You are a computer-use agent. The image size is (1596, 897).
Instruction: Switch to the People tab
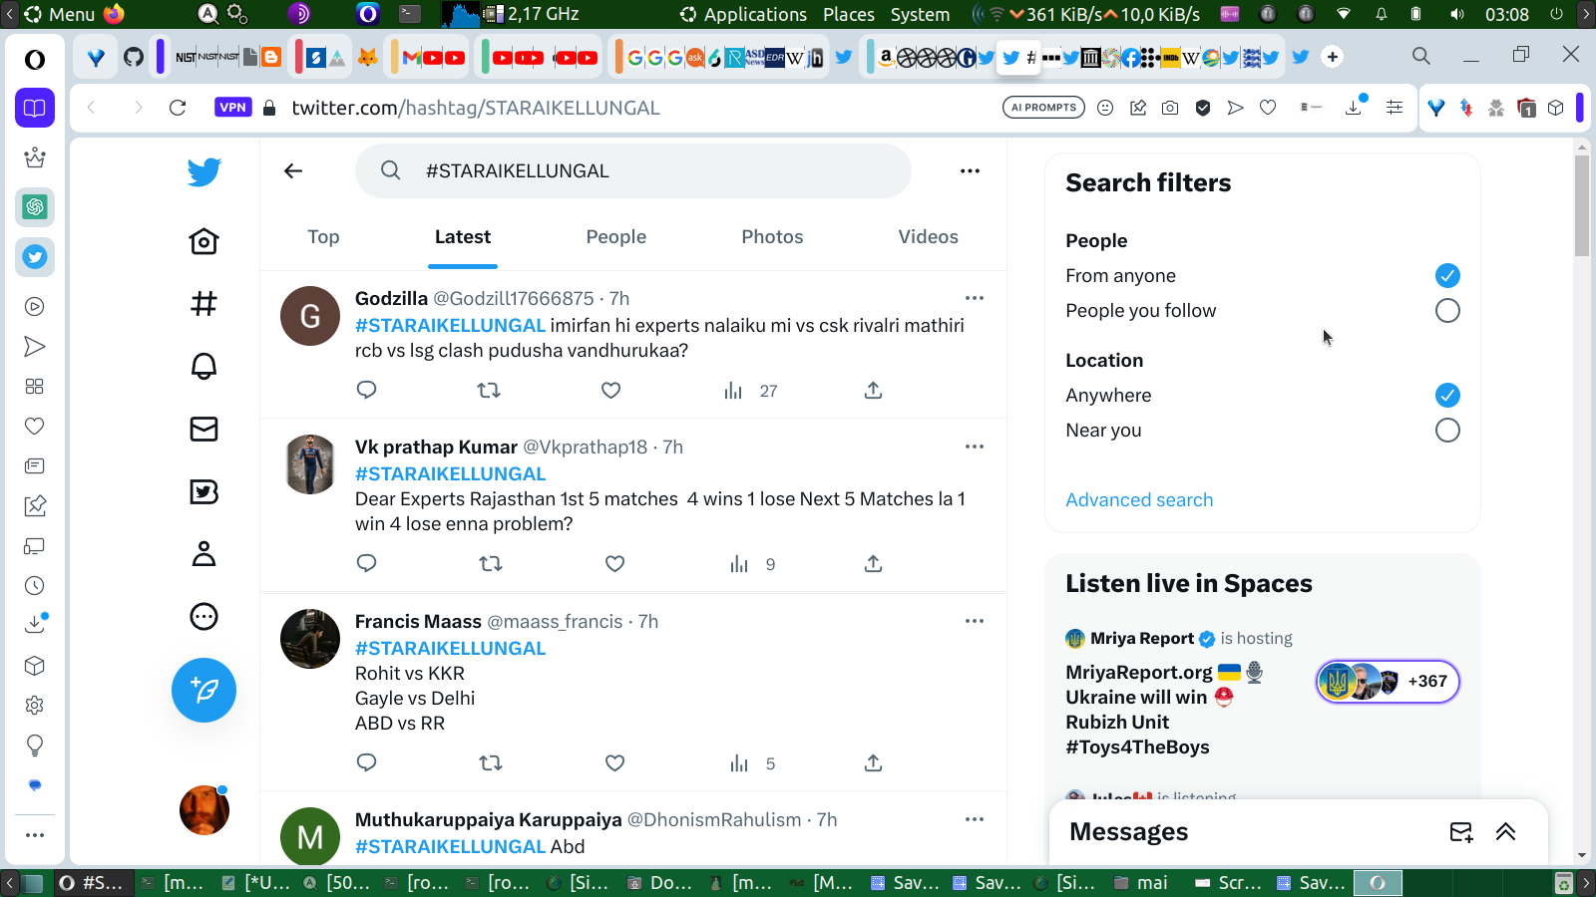point(616,237)
